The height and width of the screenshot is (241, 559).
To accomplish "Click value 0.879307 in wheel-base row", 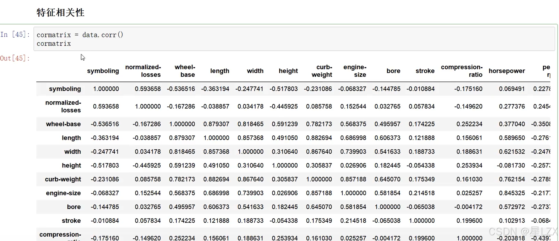I will 216,124.
